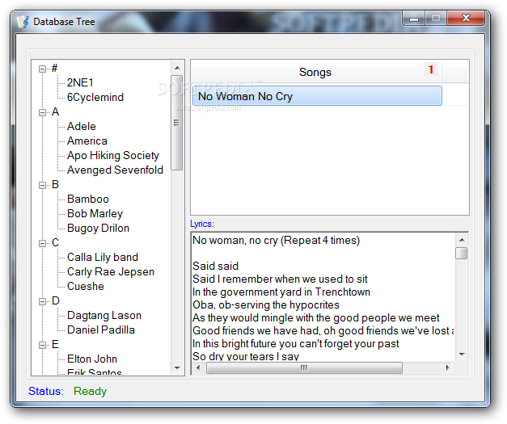Select artist Cueshe in the tree
This screenshot has height=424, width=507.
pyautogui.click(x=86, y=286)
